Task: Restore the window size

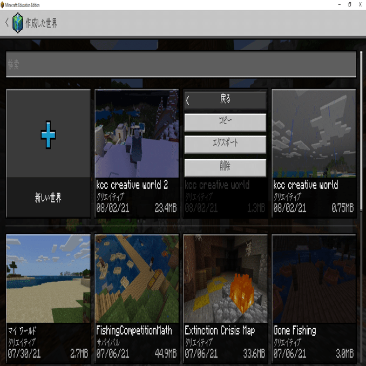Action: click(x=349, y=4)
